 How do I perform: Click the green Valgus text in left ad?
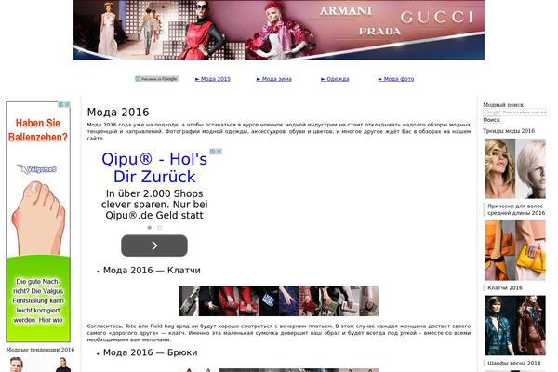(38, 300)
